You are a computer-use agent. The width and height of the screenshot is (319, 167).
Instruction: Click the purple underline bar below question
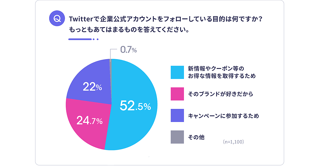(80, 39)
